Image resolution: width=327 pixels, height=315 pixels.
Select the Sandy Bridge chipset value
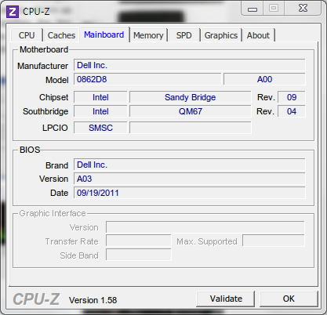pyautogui.click(x=190, y=97)
